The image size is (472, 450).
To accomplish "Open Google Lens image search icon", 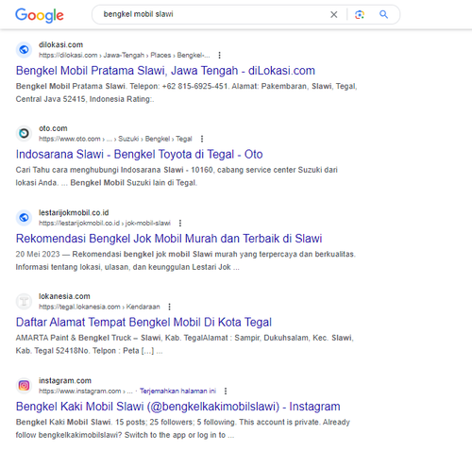I will coord(360,14).
